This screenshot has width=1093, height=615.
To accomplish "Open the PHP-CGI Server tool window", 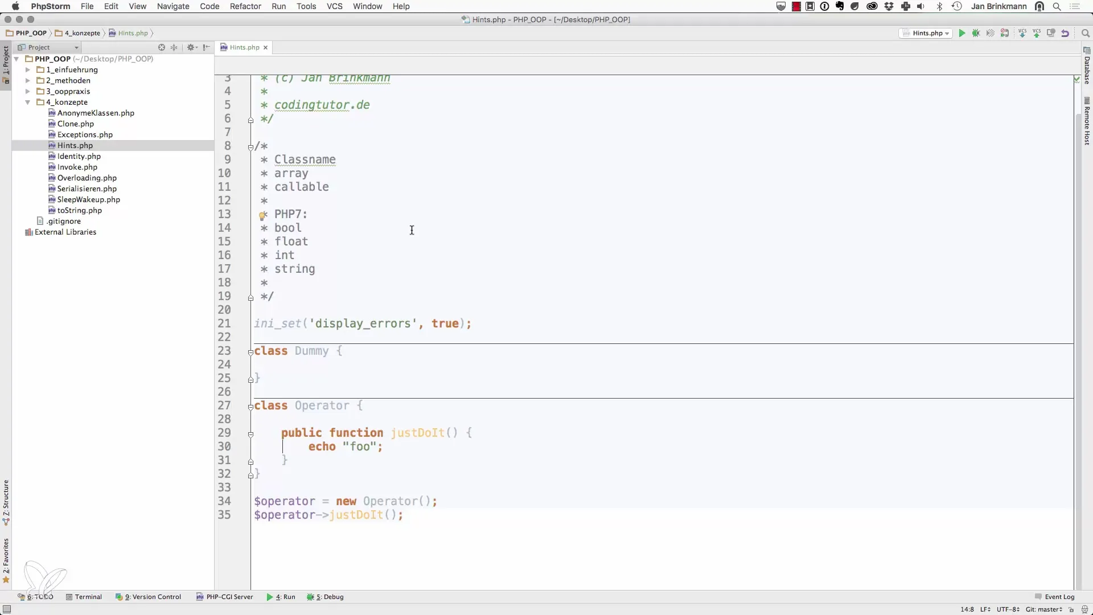I will pos(224,597).
